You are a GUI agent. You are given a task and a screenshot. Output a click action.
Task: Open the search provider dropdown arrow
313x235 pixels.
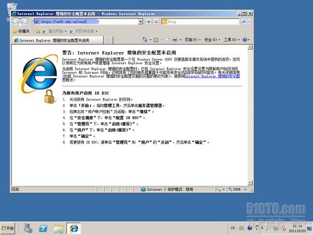[249, 22]
